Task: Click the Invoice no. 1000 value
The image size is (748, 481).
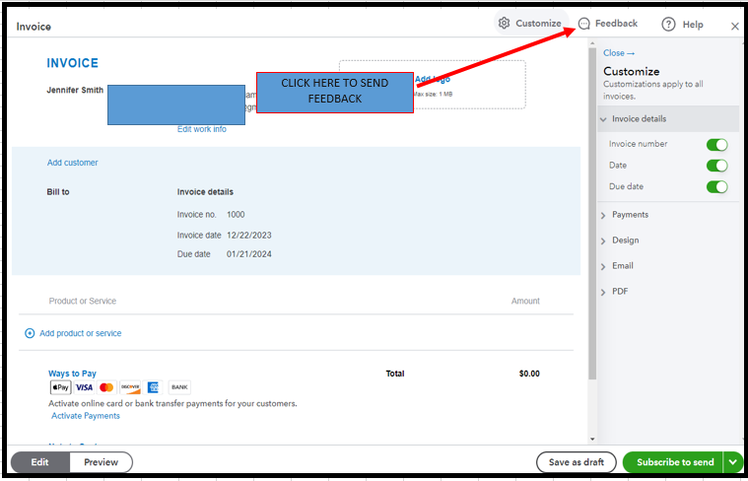Action: [x=236, y=215]
